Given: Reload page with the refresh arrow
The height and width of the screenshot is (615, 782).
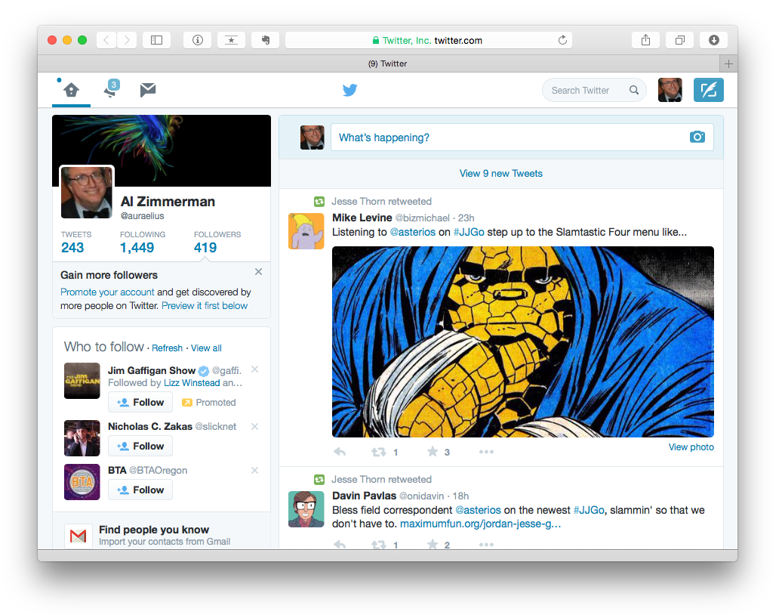Looking at the screenshot, I should pyautogui.click(x=562, y=40).
